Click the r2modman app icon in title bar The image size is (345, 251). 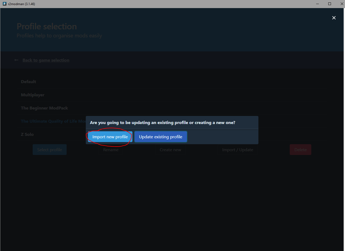pyautogui.click(x=4, y=4)
